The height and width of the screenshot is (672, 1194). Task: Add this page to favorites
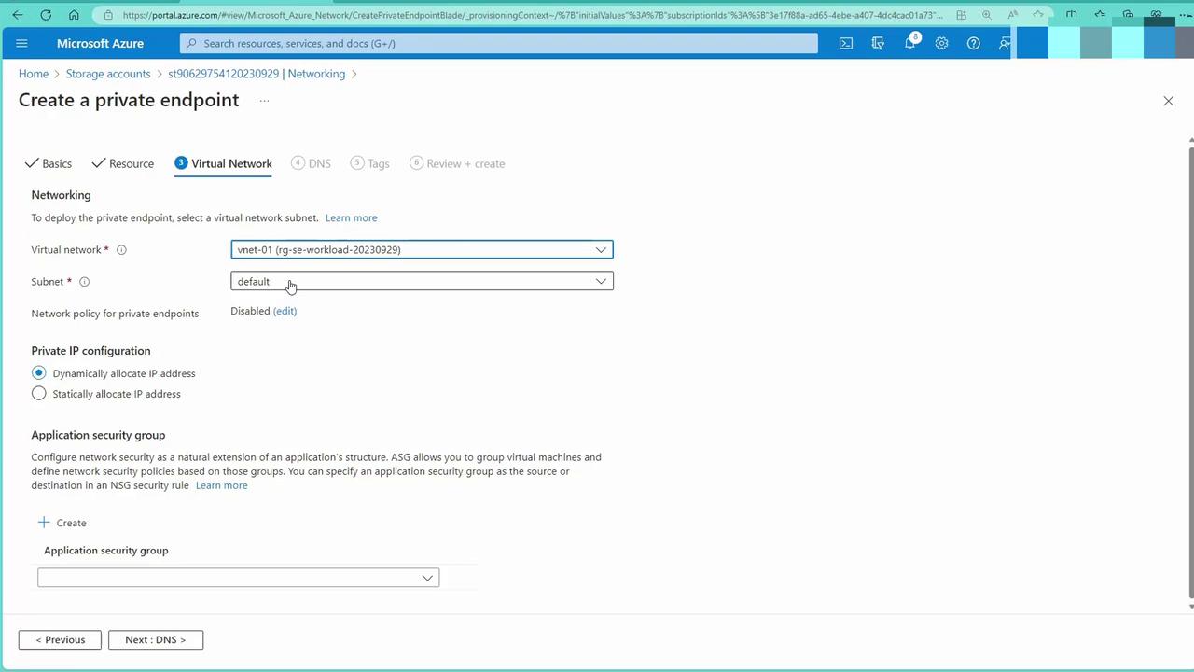1038,15
